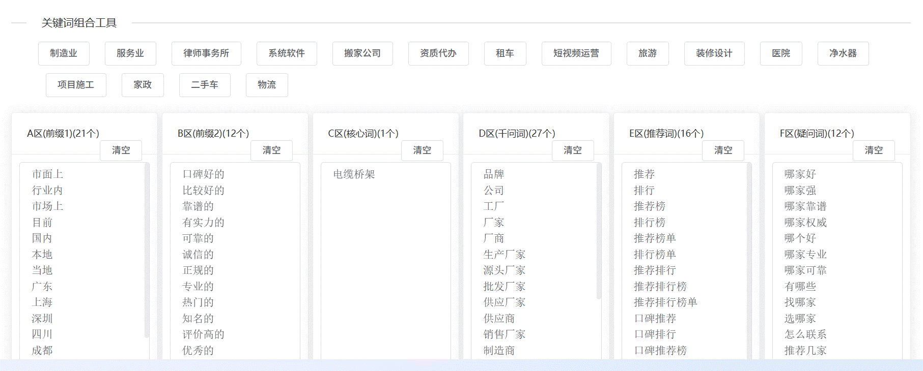Click the 哪家靠谱 entry in F区
The width and height of the screenshot is (923, 371).
point(805,206)
